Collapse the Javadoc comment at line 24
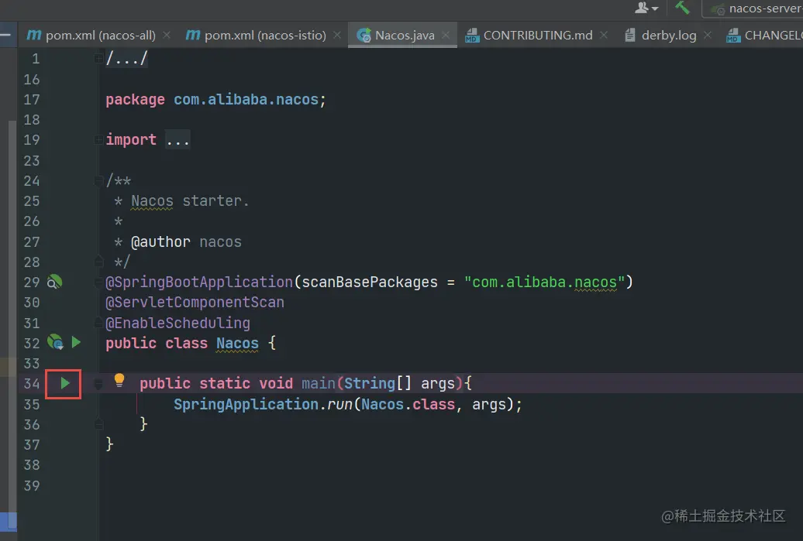Image resolution: width=803 pixels, height=541 pixels. coord(98,180)
